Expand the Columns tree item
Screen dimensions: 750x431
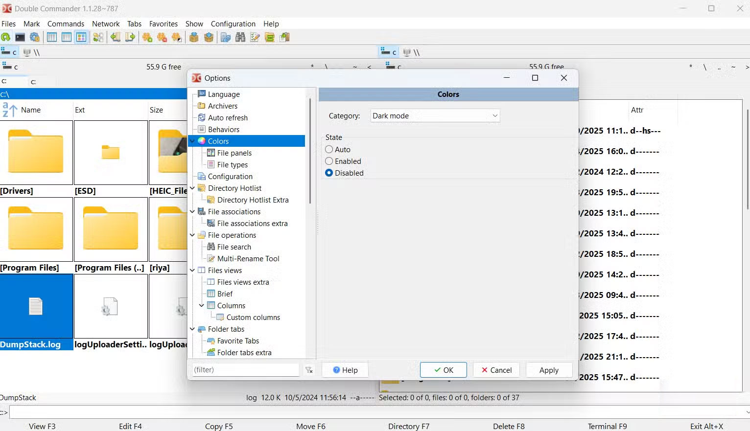(x=201, y=305)
